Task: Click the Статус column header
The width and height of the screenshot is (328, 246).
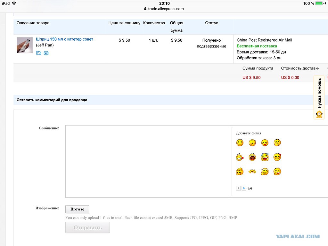Action: click(211, 23)
